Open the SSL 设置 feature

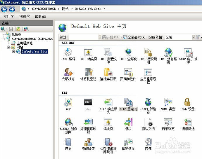click(x=188, y=104)
